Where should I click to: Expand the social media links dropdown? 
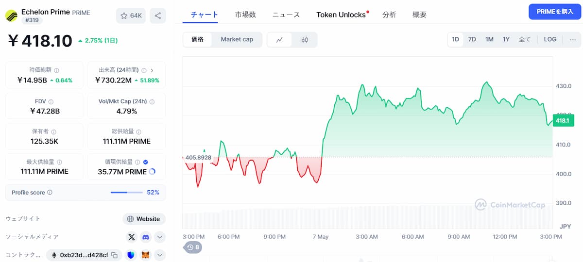coord(159,237)
